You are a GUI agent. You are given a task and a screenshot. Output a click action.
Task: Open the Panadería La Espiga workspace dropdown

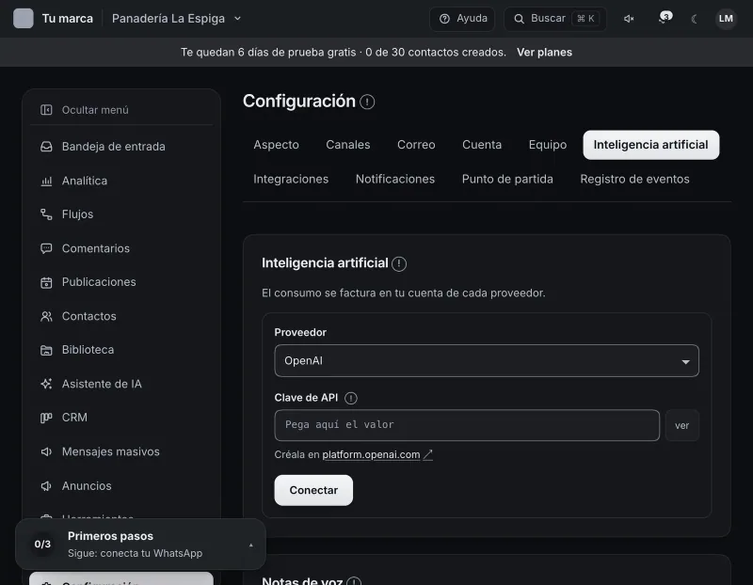176,19
